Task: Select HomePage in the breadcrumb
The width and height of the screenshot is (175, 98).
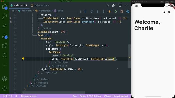Action: click(x=45, y=11)
